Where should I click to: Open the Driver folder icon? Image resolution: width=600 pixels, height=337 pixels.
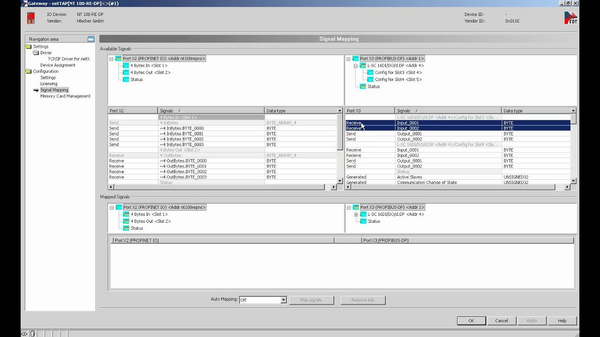(36, 53)
